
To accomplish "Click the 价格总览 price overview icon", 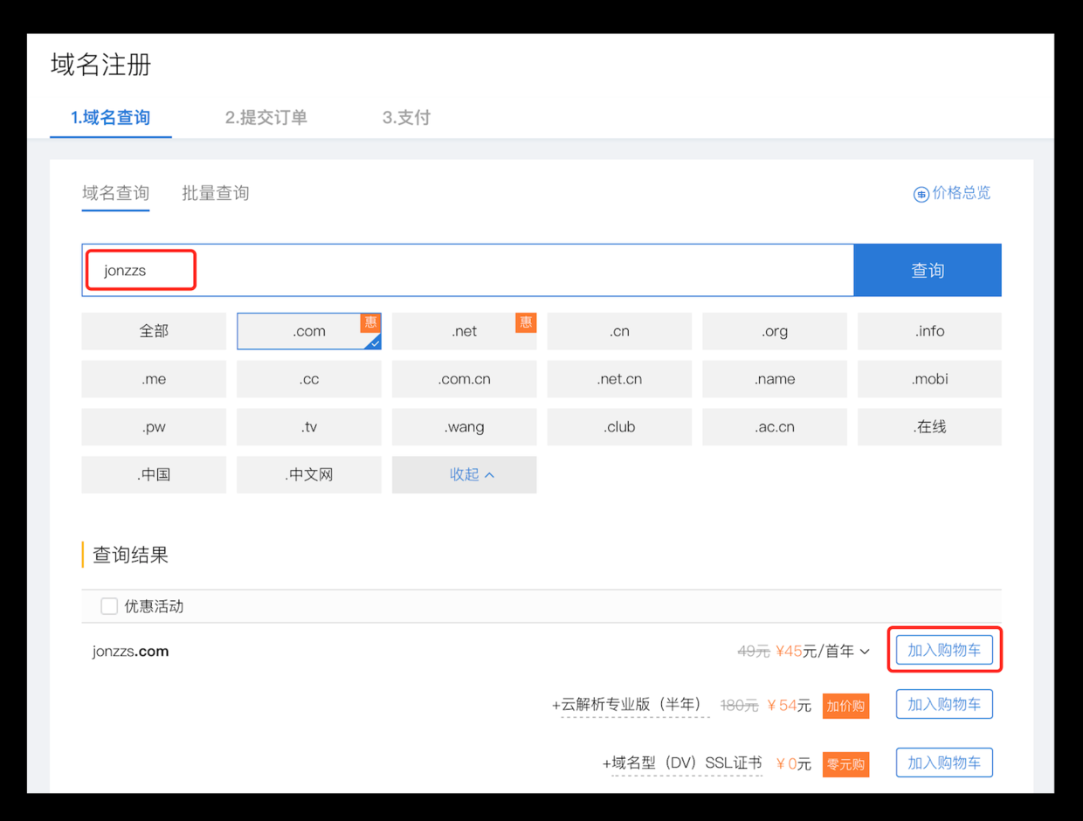I will [x=921, y=194].
